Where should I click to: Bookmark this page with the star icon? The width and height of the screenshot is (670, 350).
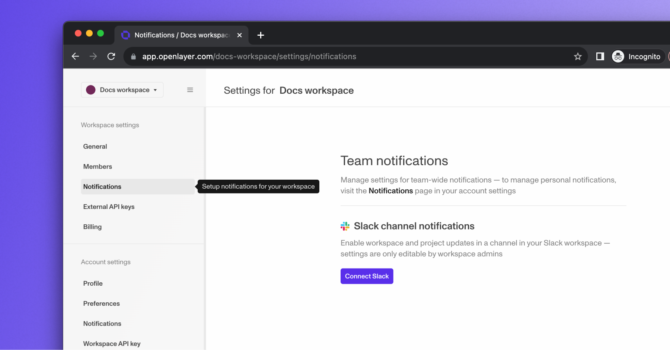pyautogui.click(x=578, y=57)
